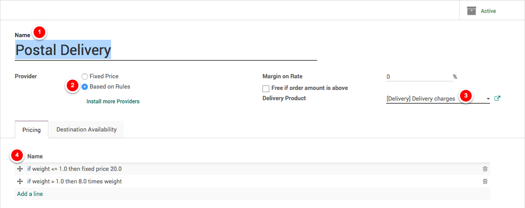525x208 pixels.
Task: Click red annotation marker number 1
Action: 39,33
